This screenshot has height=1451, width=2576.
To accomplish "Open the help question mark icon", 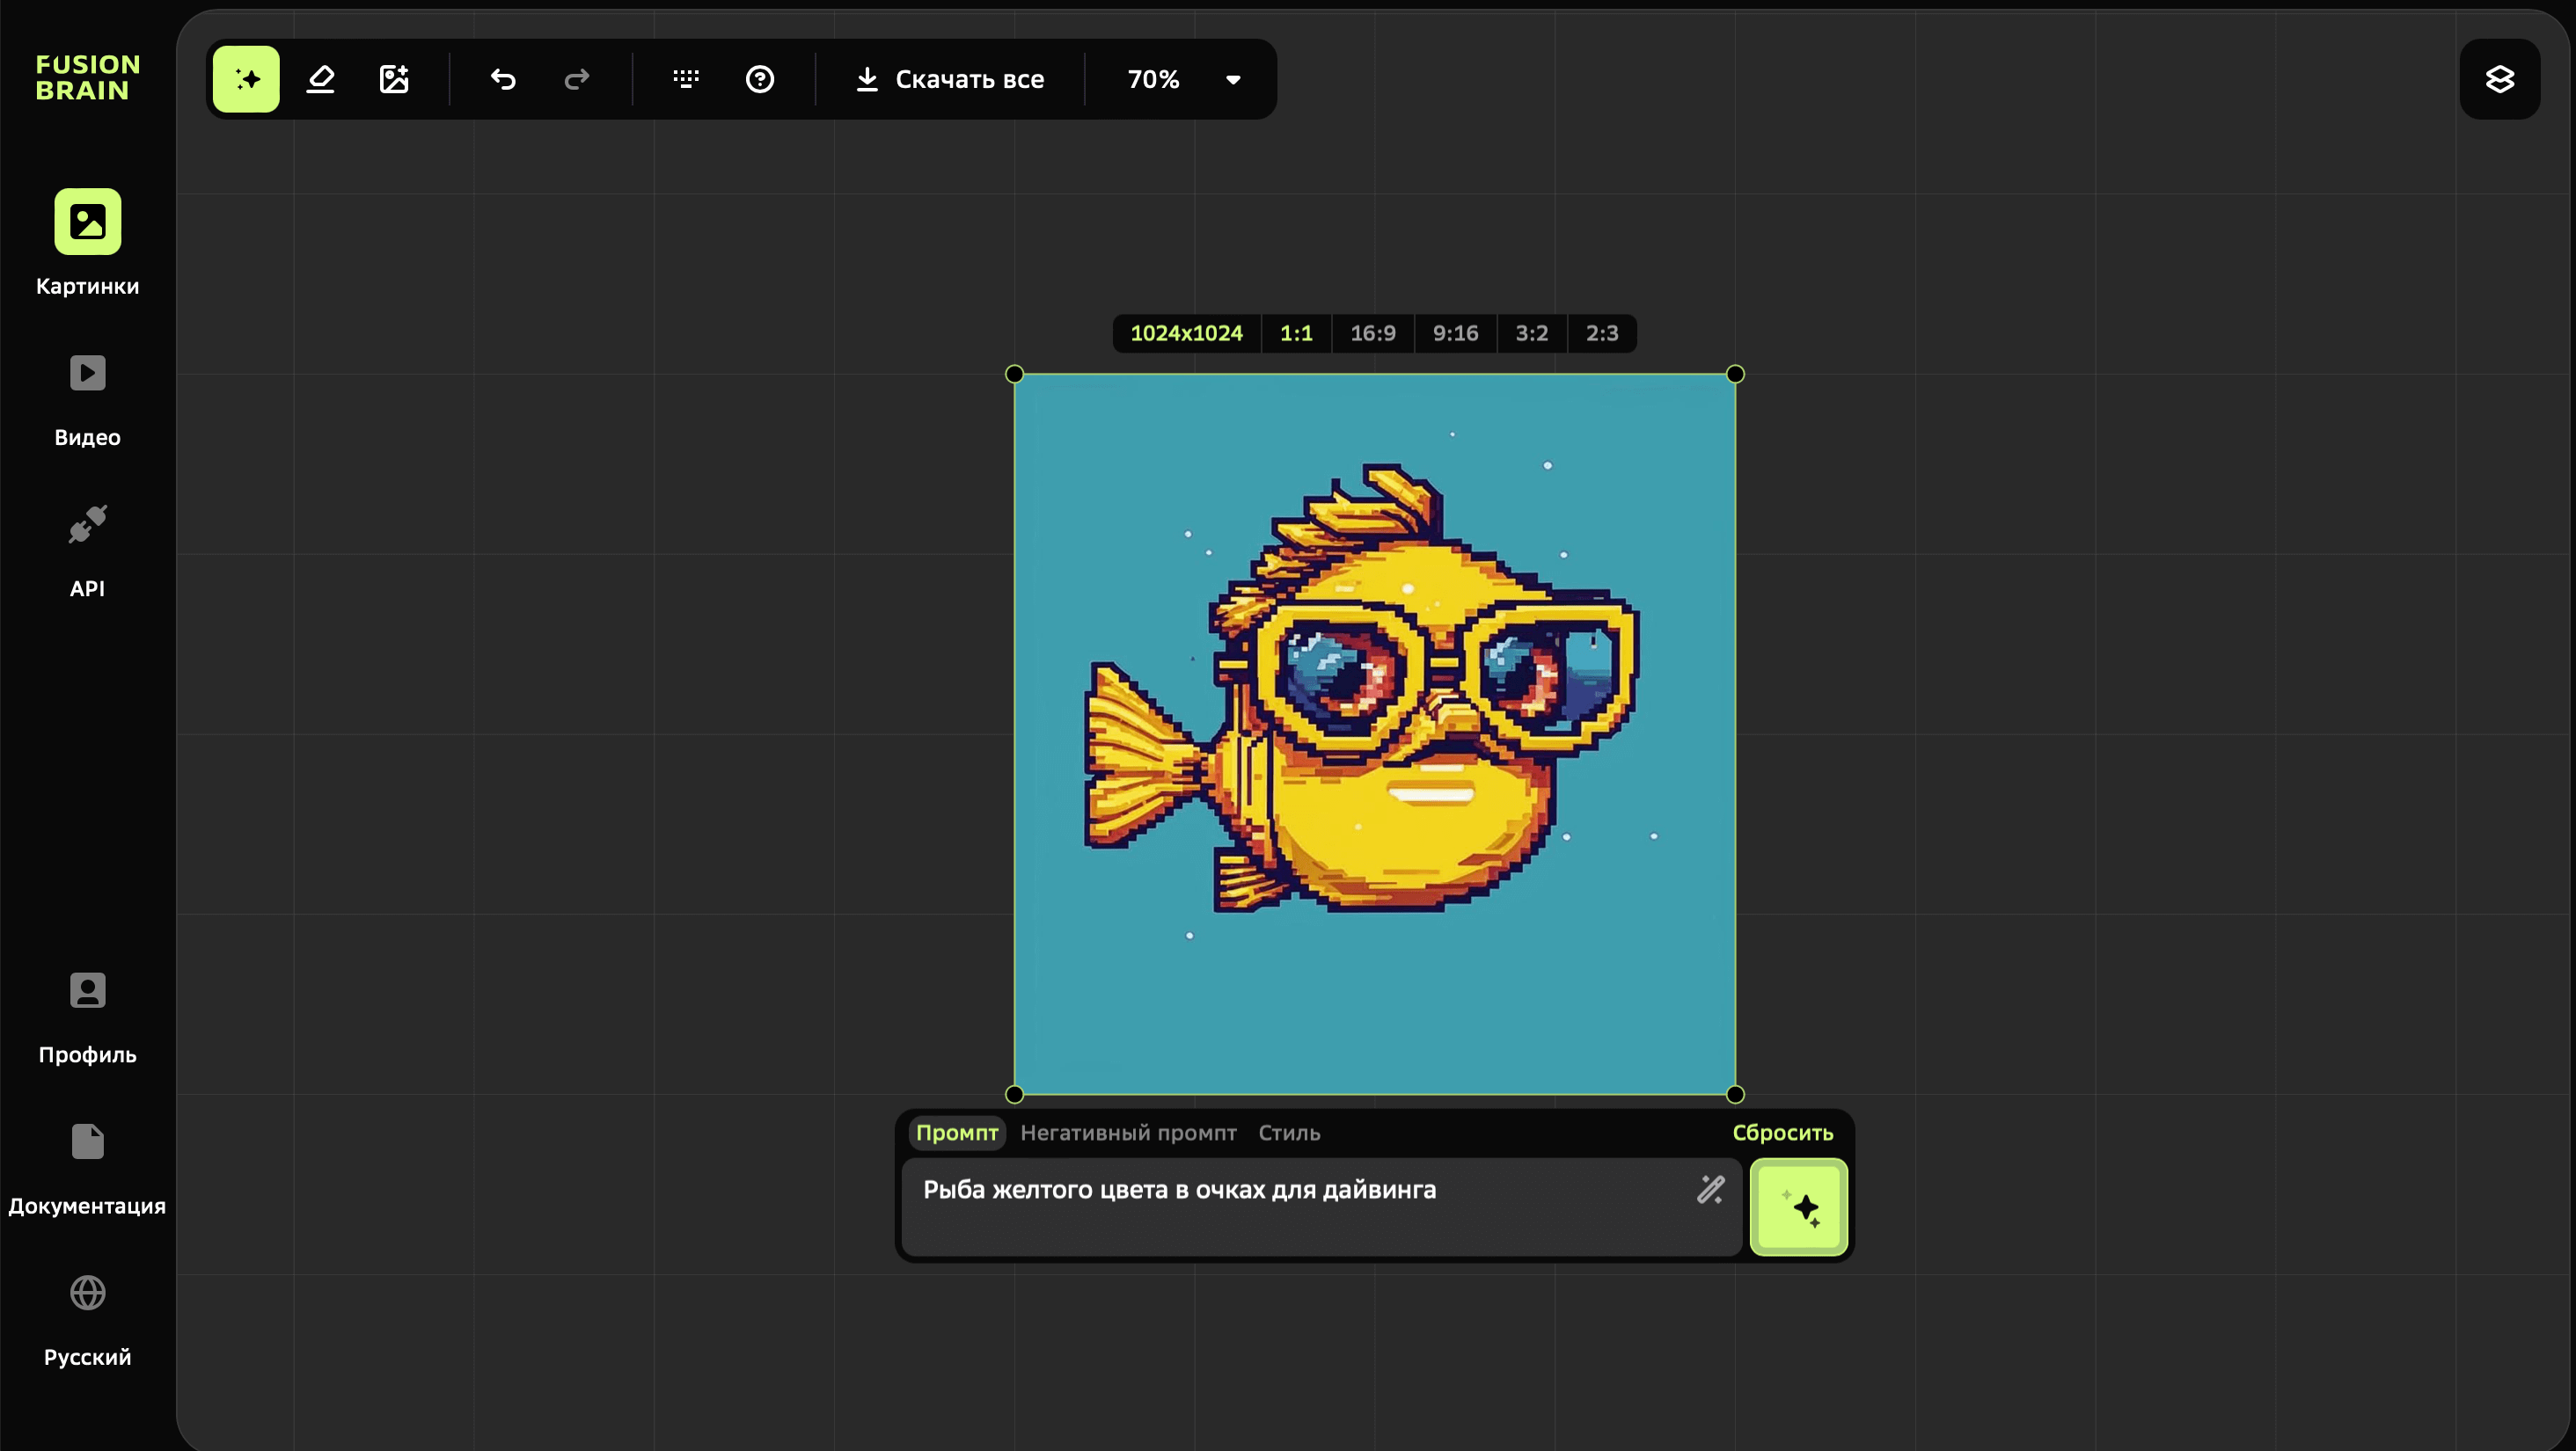I will click(760, 79).
